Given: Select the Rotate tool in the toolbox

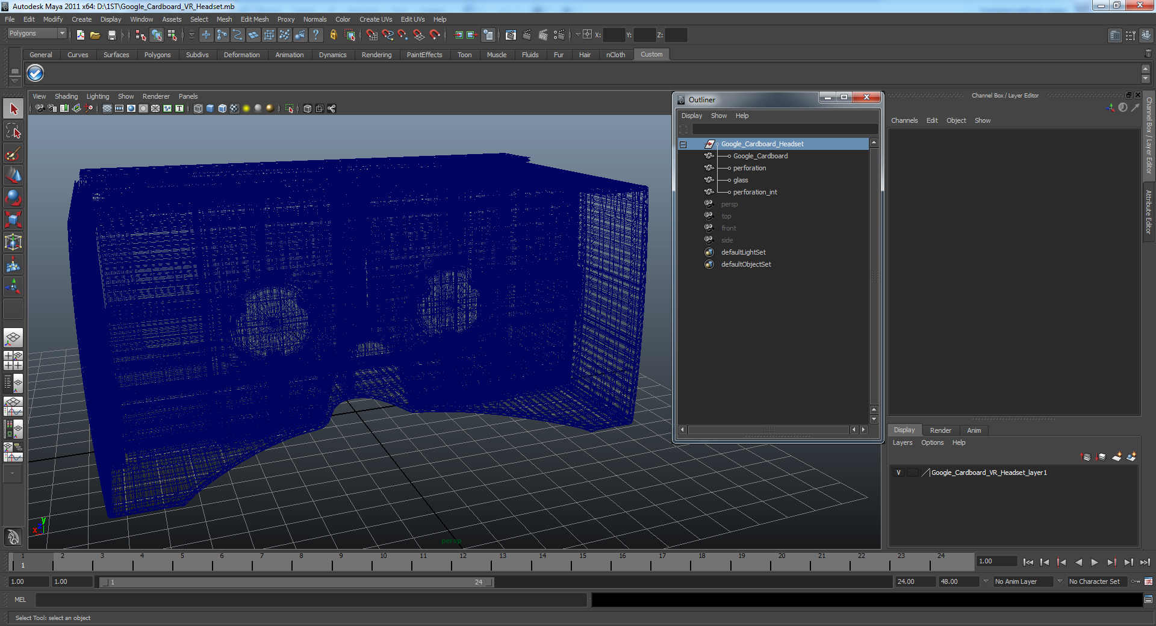Looking at the screenshot, I should pyautogui.click(x=13, y=197).
